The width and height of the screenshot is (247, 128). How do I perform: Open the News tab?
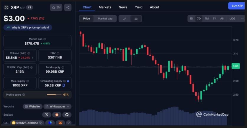click(x=123, y=7)
